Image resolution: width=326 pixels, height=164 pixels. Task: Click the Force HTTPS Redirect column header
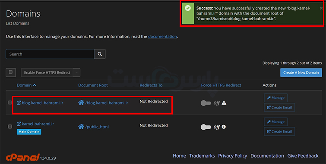pos(221,85)
